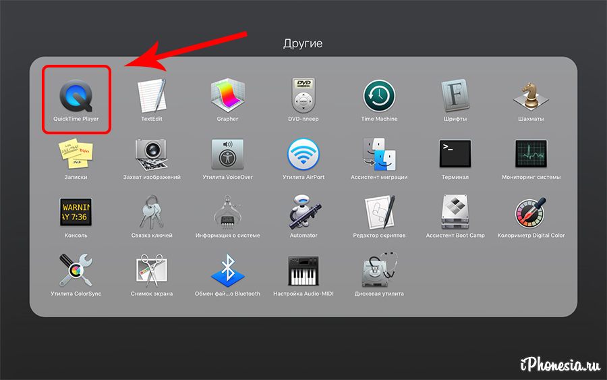Launch Ассистент Boot Camp
This screenshot has width=607, height=380.
(x=455, y=212)
